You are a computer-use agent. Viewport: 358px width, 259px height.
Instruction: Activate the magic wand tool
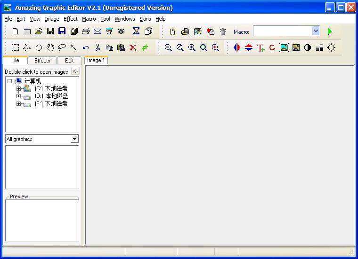[73, 47]
